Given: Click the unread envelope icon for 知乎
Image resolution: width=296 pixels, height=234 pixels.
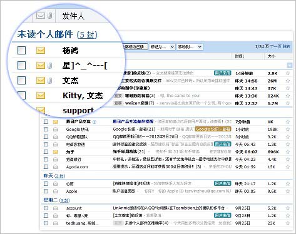Looking at the screenshot, I should pyautogui.click(x=55, y=152).
